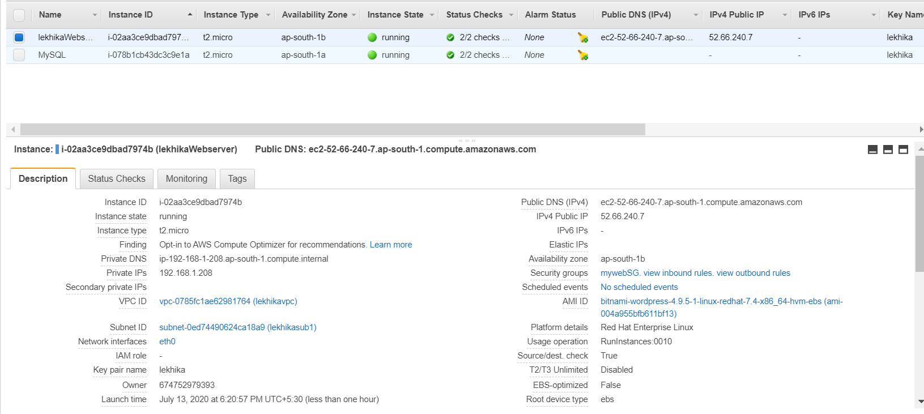Maximize details pane using last layout icon
Image resolution: width=924 pixels, height=414 pixels.
(903, 150)
